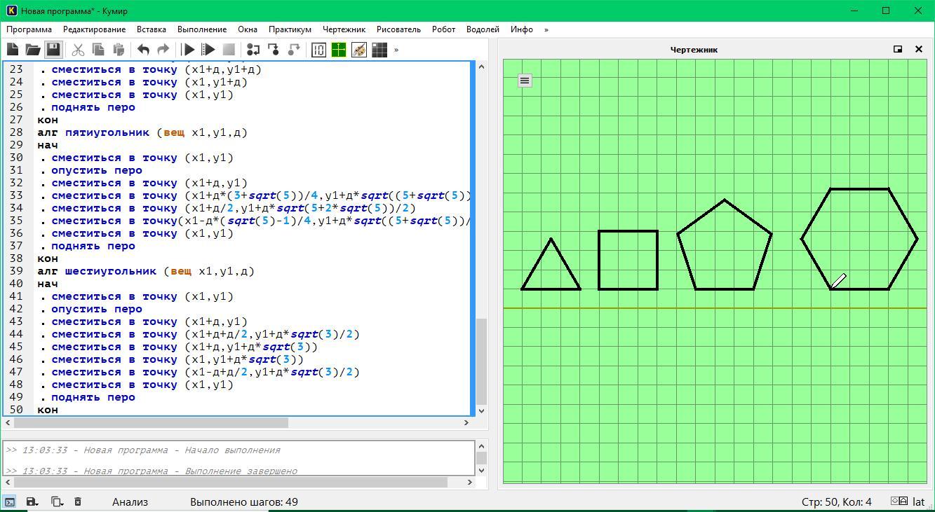Open a file with the folder icon
This screenshot has width=935, height=512.
click(x=33, y=50)
